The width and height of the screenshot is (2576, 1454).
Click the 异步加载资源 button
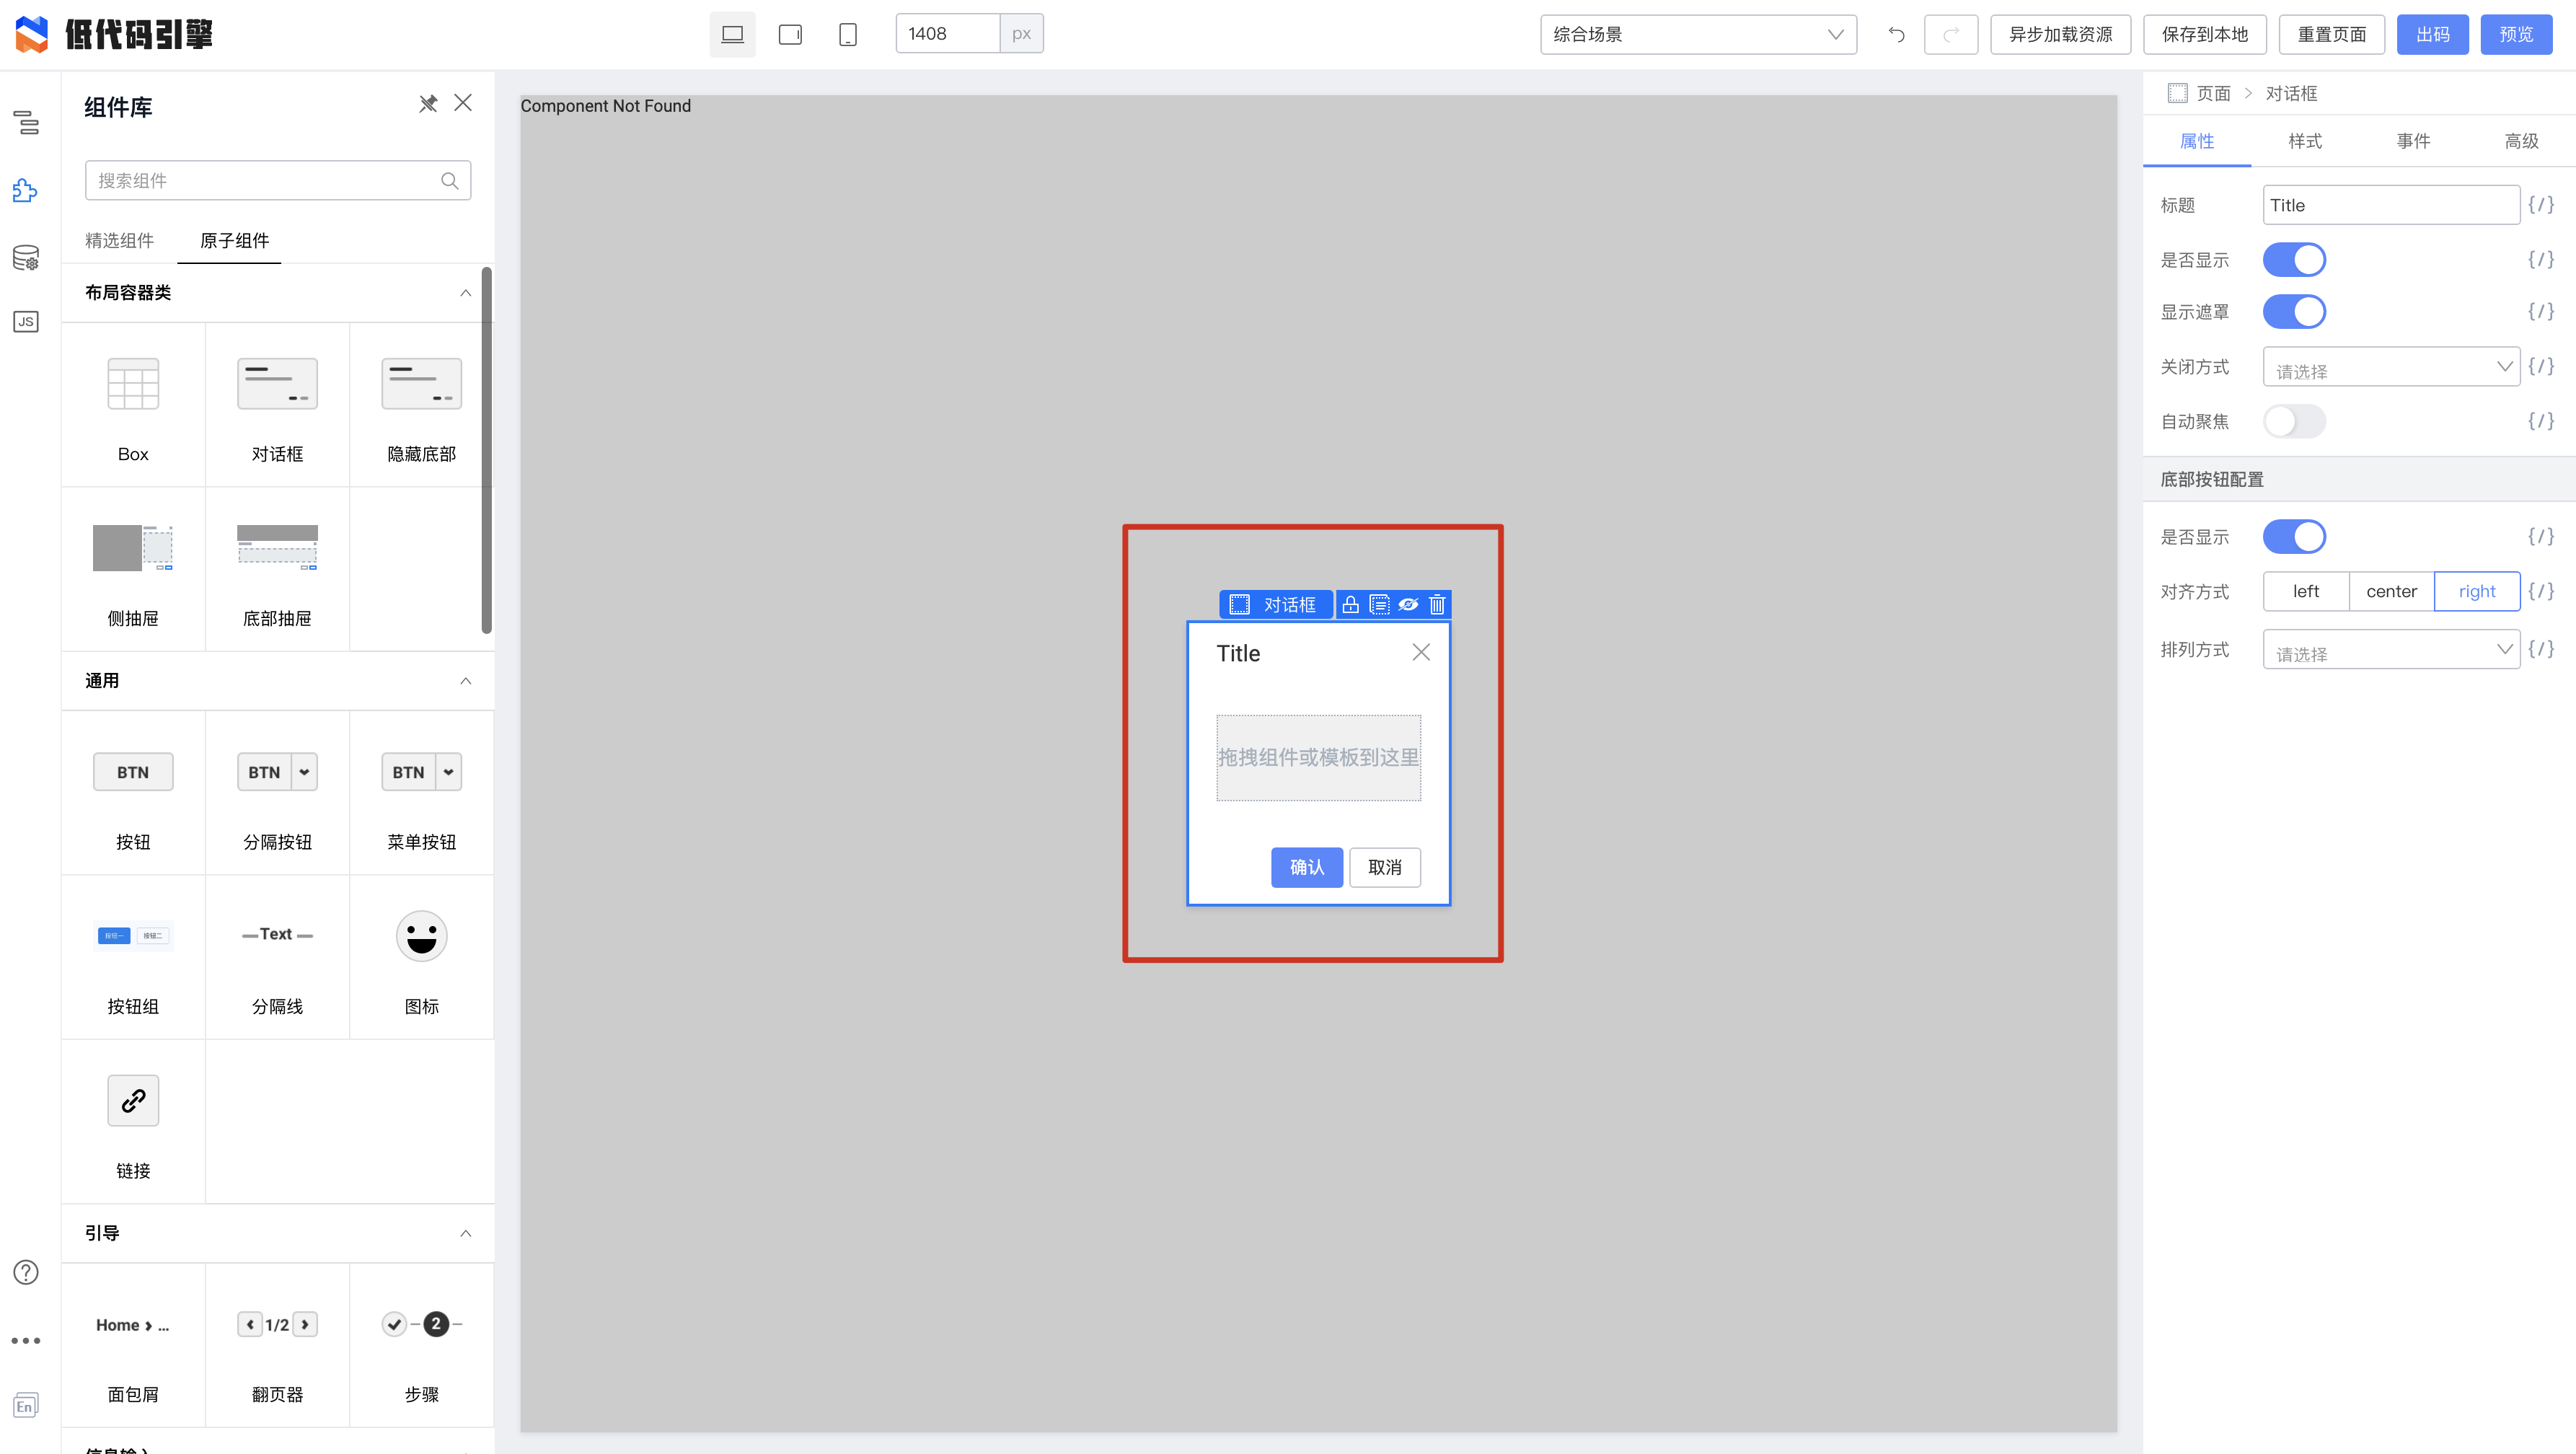click(2060, 34)
